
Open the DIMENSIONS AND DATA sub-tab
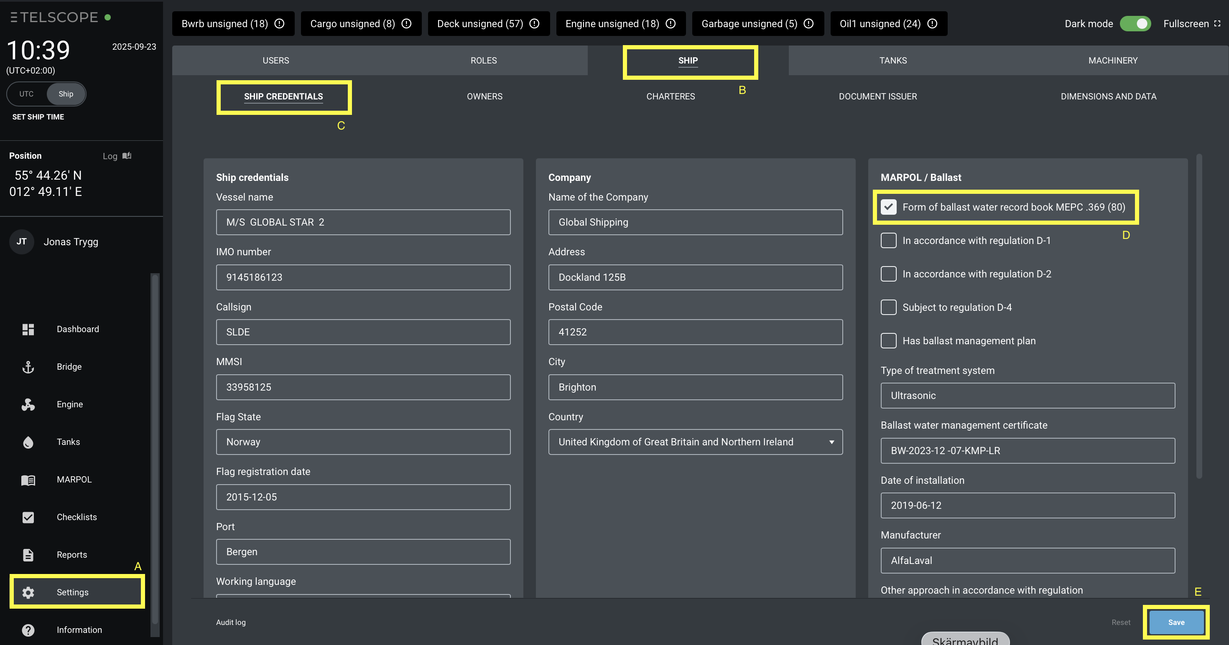[1108, 96]
